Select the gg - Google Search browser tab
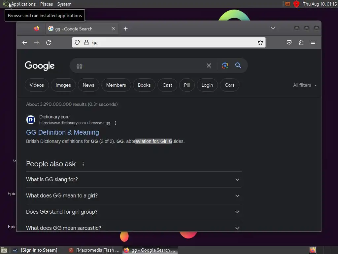 coord(82,28)
